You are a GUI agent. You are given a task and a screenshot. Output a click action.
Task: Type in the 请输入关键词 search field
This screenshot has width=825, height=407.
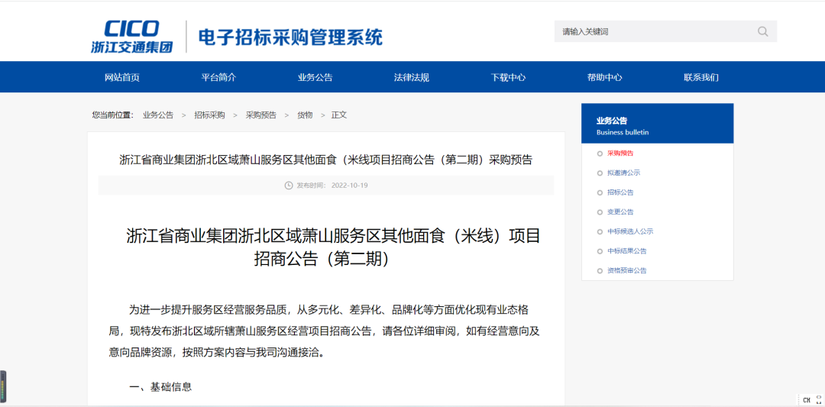tap(653, 31)
